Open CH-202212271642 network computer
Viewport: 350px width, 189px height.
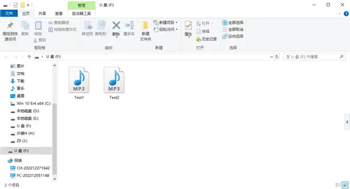[x=30, y=168]
